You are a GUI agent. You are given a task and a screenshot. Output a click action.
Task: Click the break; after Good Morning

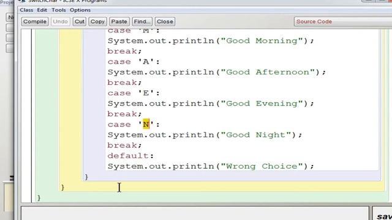[124, 51]
